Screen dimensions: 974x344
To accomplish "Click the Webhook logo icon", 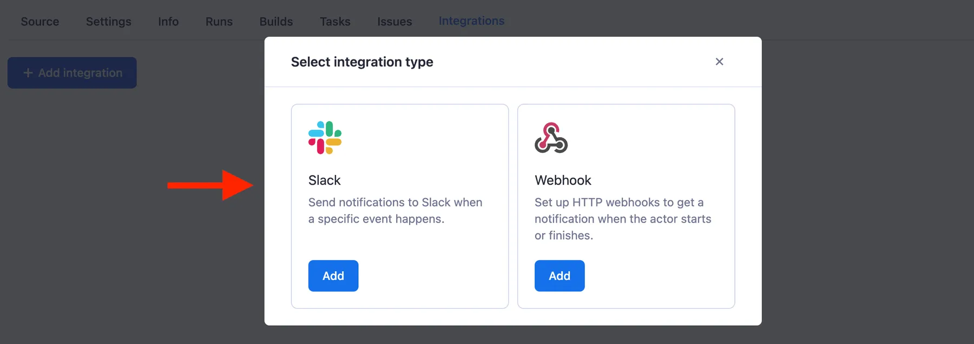I will (x=551, y=137).
